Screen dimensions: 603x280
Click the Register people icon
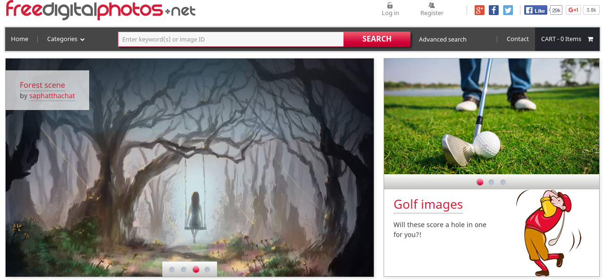tap(432, 5)
